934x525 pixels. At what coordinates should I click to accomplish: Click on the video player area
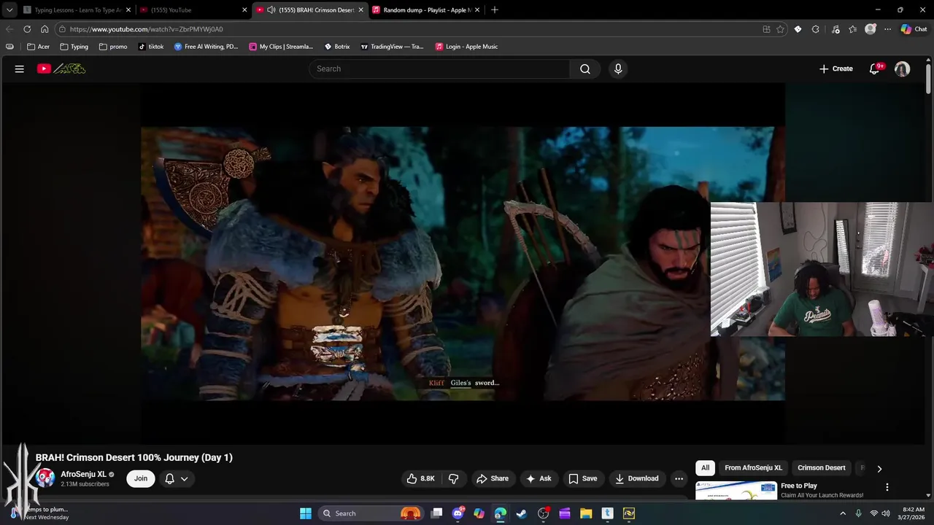pyautogui.click(x=463, y=263)
